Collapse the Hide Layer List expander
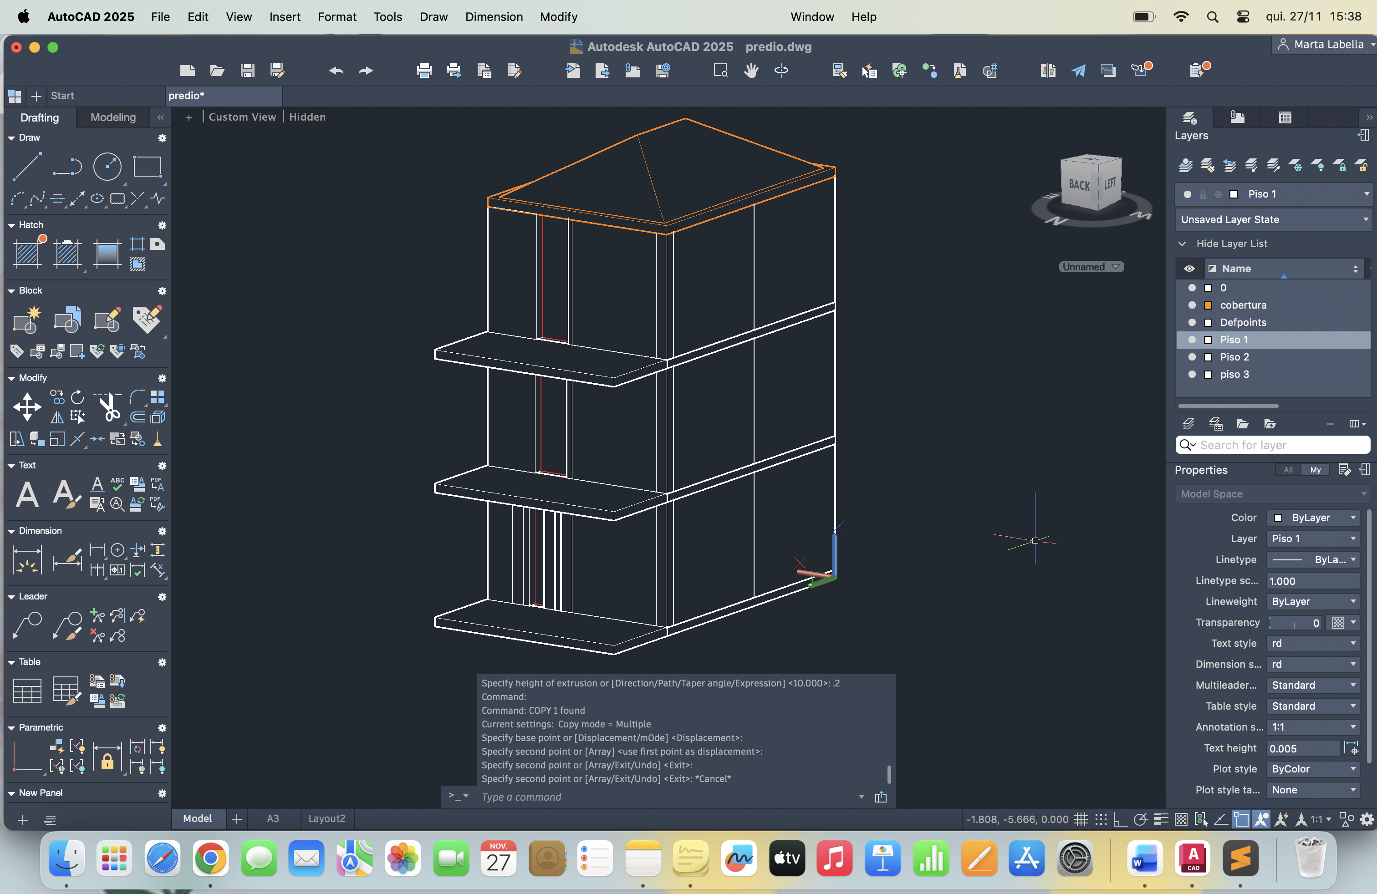Image resolution: width=1377 pixels, height=894 pixels. pyautogui.click(x=1182, y=244)
